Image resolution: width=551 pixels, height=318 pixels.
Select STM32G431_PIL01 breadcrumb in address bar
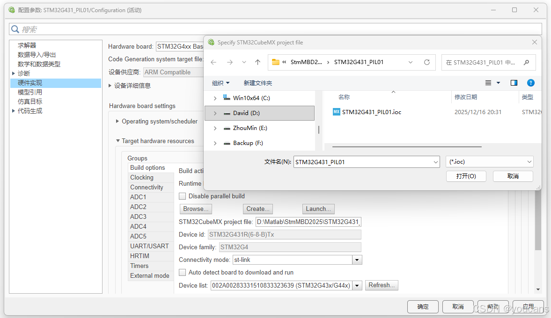(x=359, y=62)
